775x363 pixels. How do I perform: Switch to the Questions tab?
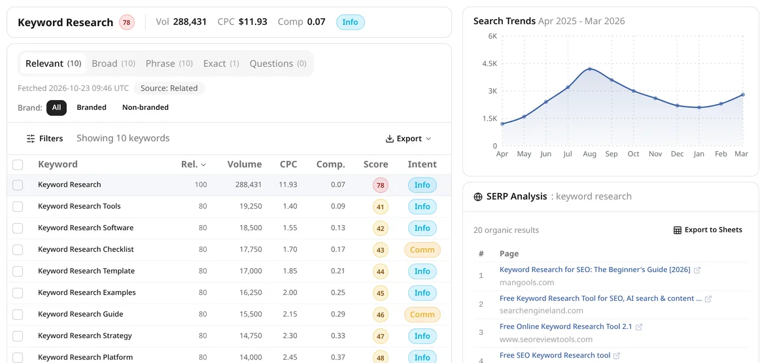coord(278,64)
